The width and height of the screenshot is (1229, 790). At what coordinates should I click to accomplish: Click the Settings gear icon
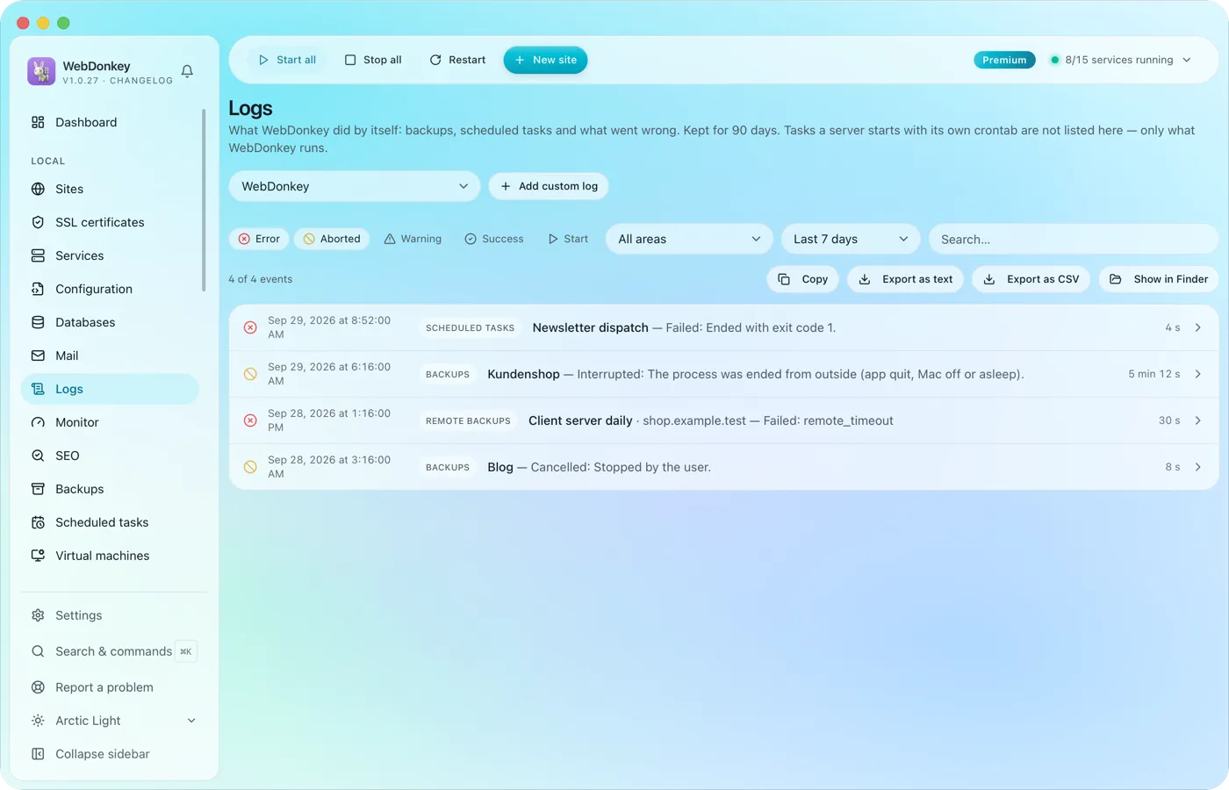(x=38, y=615)
